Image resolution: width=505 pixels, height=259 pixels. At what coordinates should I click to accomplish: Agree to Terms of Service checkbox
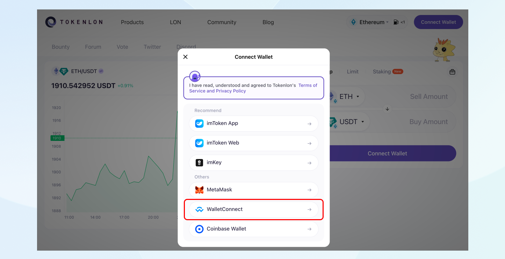[195, 76]
